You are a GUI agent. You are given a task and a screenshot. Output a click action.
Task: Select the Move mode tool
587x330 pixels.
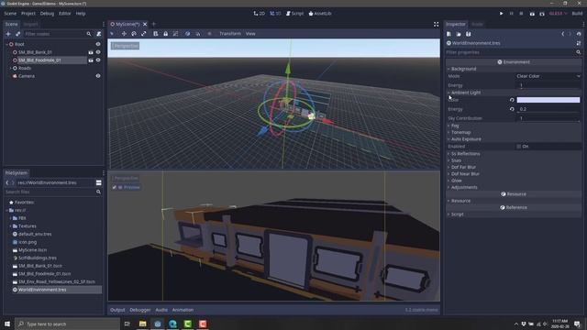coord(124,34)
